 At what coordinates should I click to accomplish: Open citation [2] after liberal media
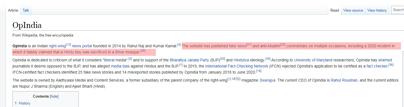click(x=130, y=58)
